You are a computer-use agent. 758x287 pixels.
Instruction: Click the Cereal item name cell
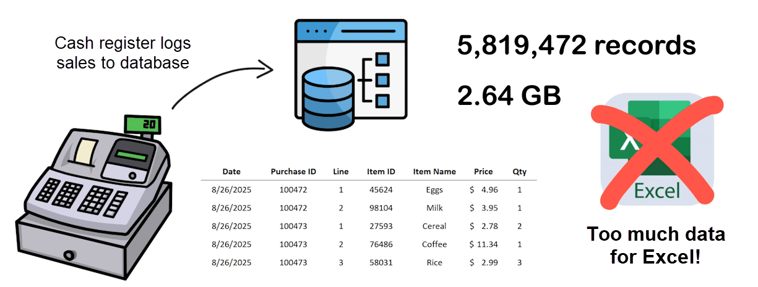434,226
